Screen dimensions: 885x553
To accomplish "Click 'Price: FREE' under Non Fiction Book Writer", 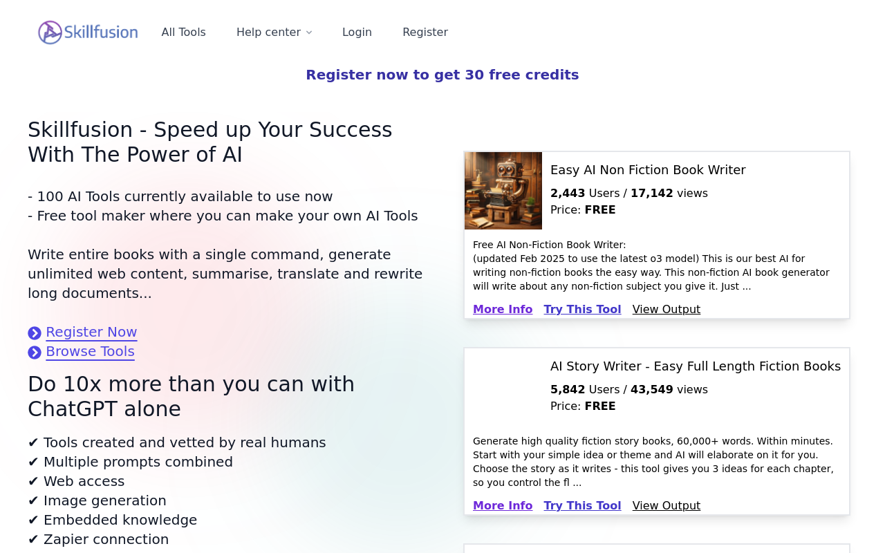I will 583,210.
